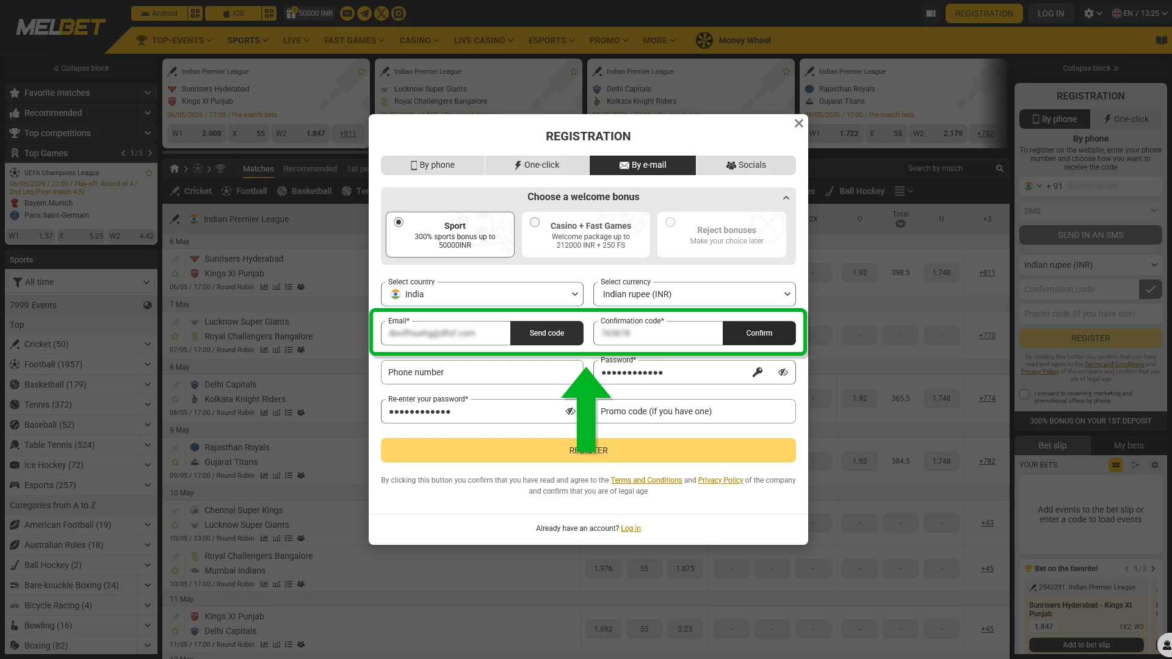
Task: Open the Terms and Conditions link in dialog
Action: coord(646,480)
